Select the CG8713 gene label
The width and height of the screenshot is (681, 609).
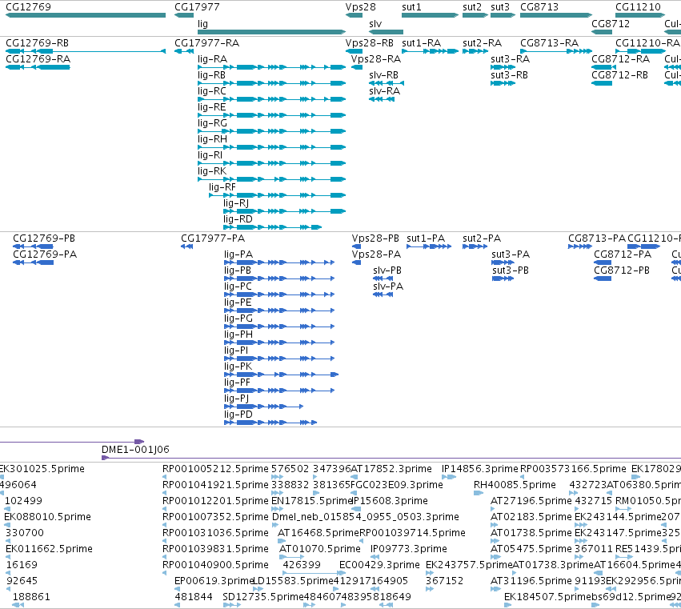[539, 7]
